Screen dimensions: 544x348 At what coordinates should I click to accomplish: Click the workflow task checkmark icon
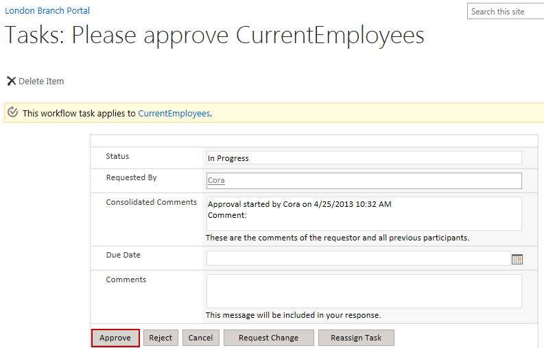13,112
